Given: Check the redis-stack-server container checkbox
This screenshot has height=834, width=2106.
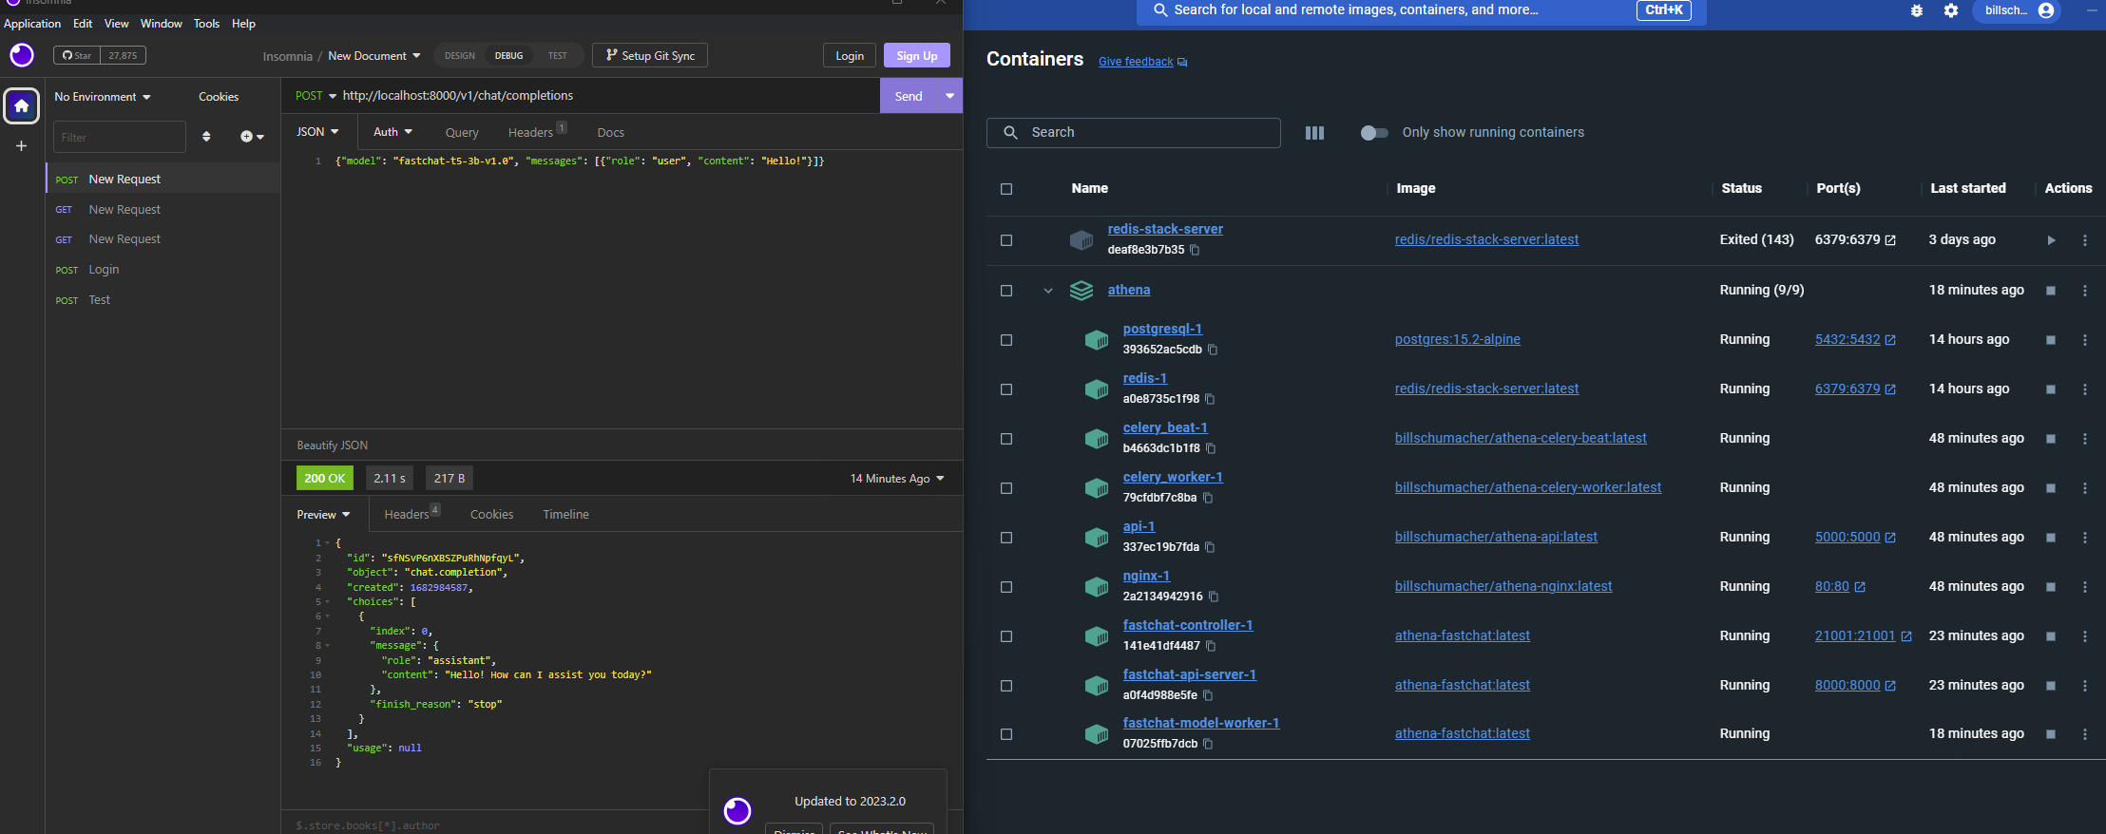Looking at the screenshot, I should coord(1006,240).
